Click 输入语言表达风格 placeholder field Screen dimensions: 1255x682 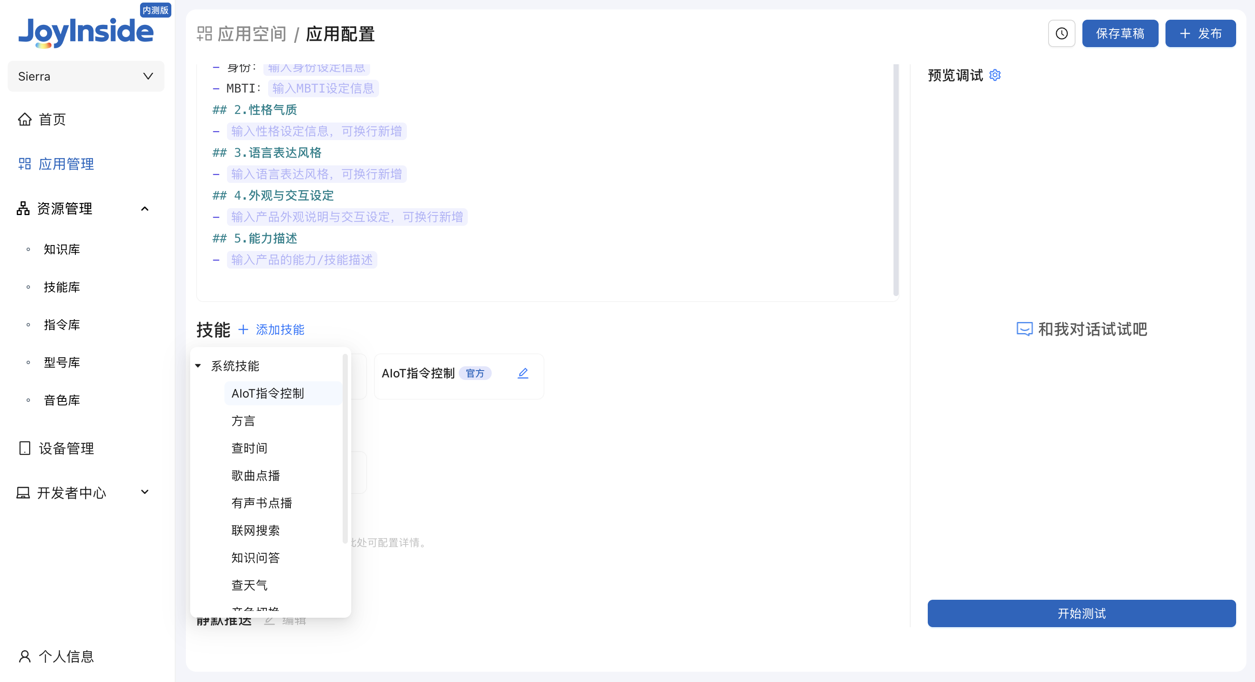point(317,174)
